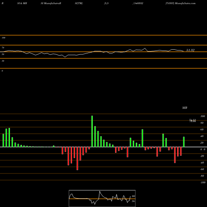Click the SI & MR header text
This screenshot has height=207, width=207.
coord(22,3)
